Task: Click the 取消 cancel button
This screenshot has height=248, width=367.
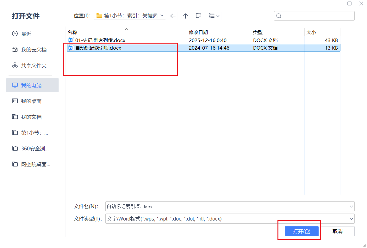Action: pos(338,231)
